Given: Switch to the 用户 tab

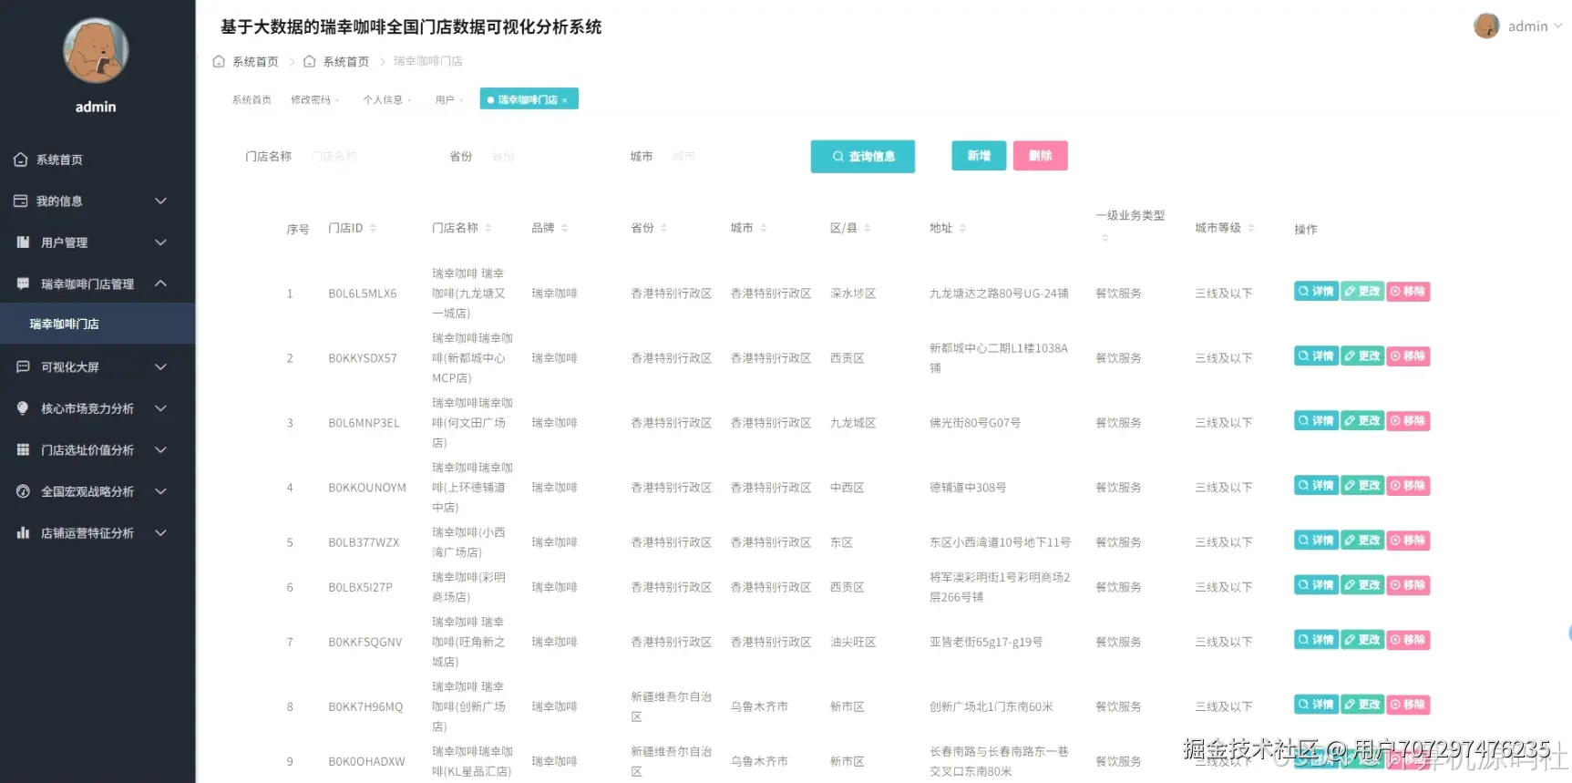Looking at the screenshot, I should click(x=445, y=100).
